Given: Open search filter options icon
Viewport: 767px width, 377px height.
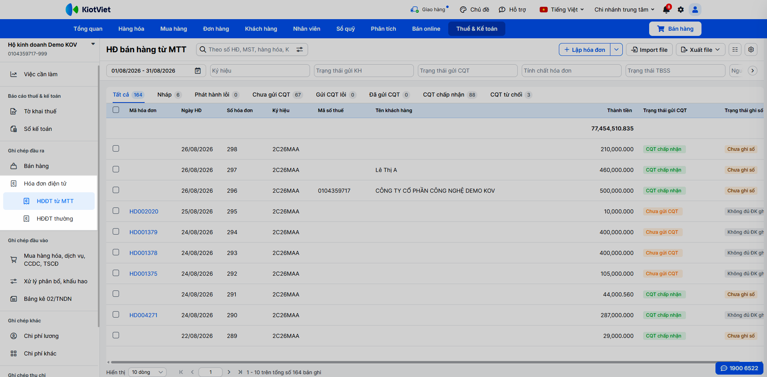Looking at the screenshot, I should tap(300, 49).
